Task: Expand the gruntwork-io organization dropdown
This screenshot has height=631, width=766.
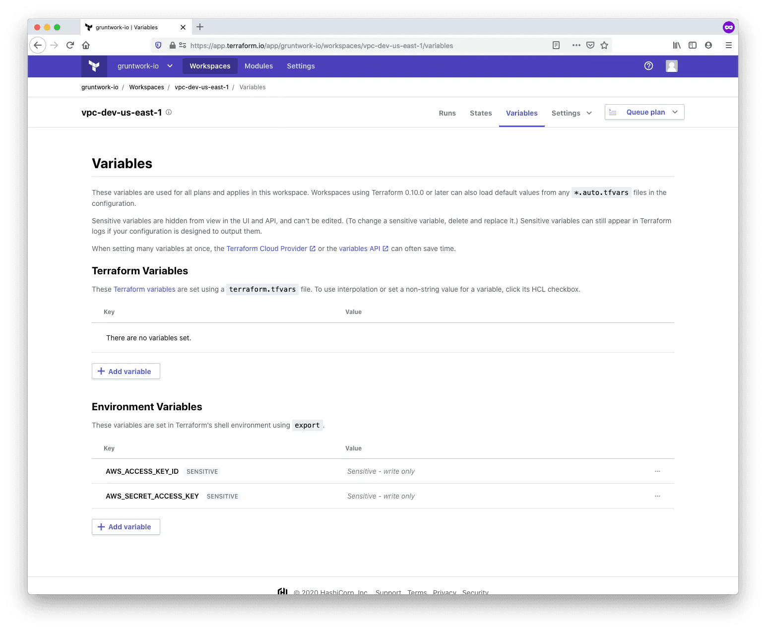Action: coord(144,66)
